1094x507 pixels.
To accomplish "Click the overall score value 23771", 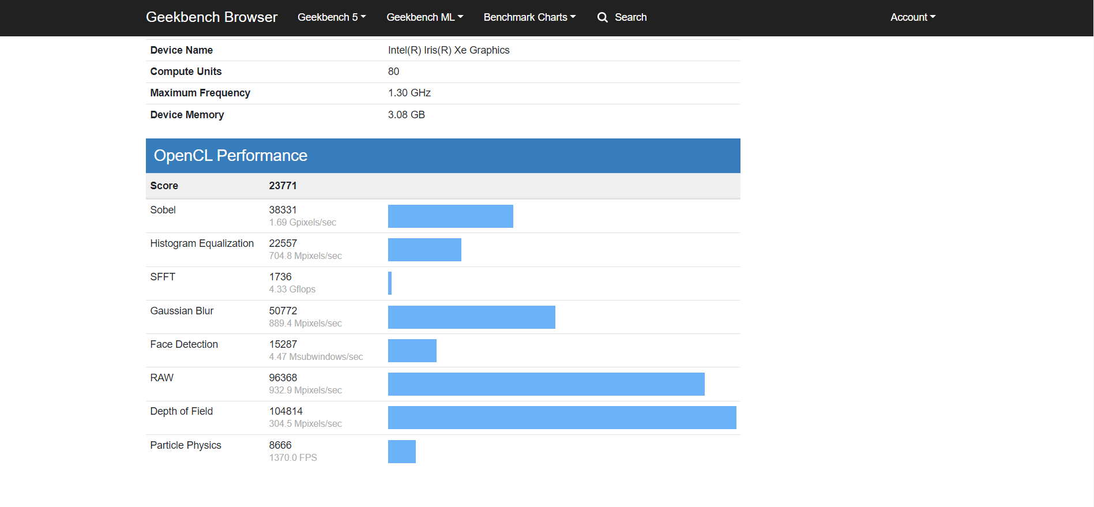I will (x=283, y=186).
